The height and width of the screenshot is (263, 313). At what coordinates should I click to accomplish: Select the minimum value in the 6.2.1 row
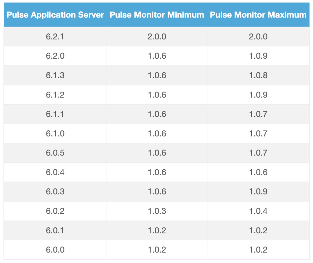157,37
